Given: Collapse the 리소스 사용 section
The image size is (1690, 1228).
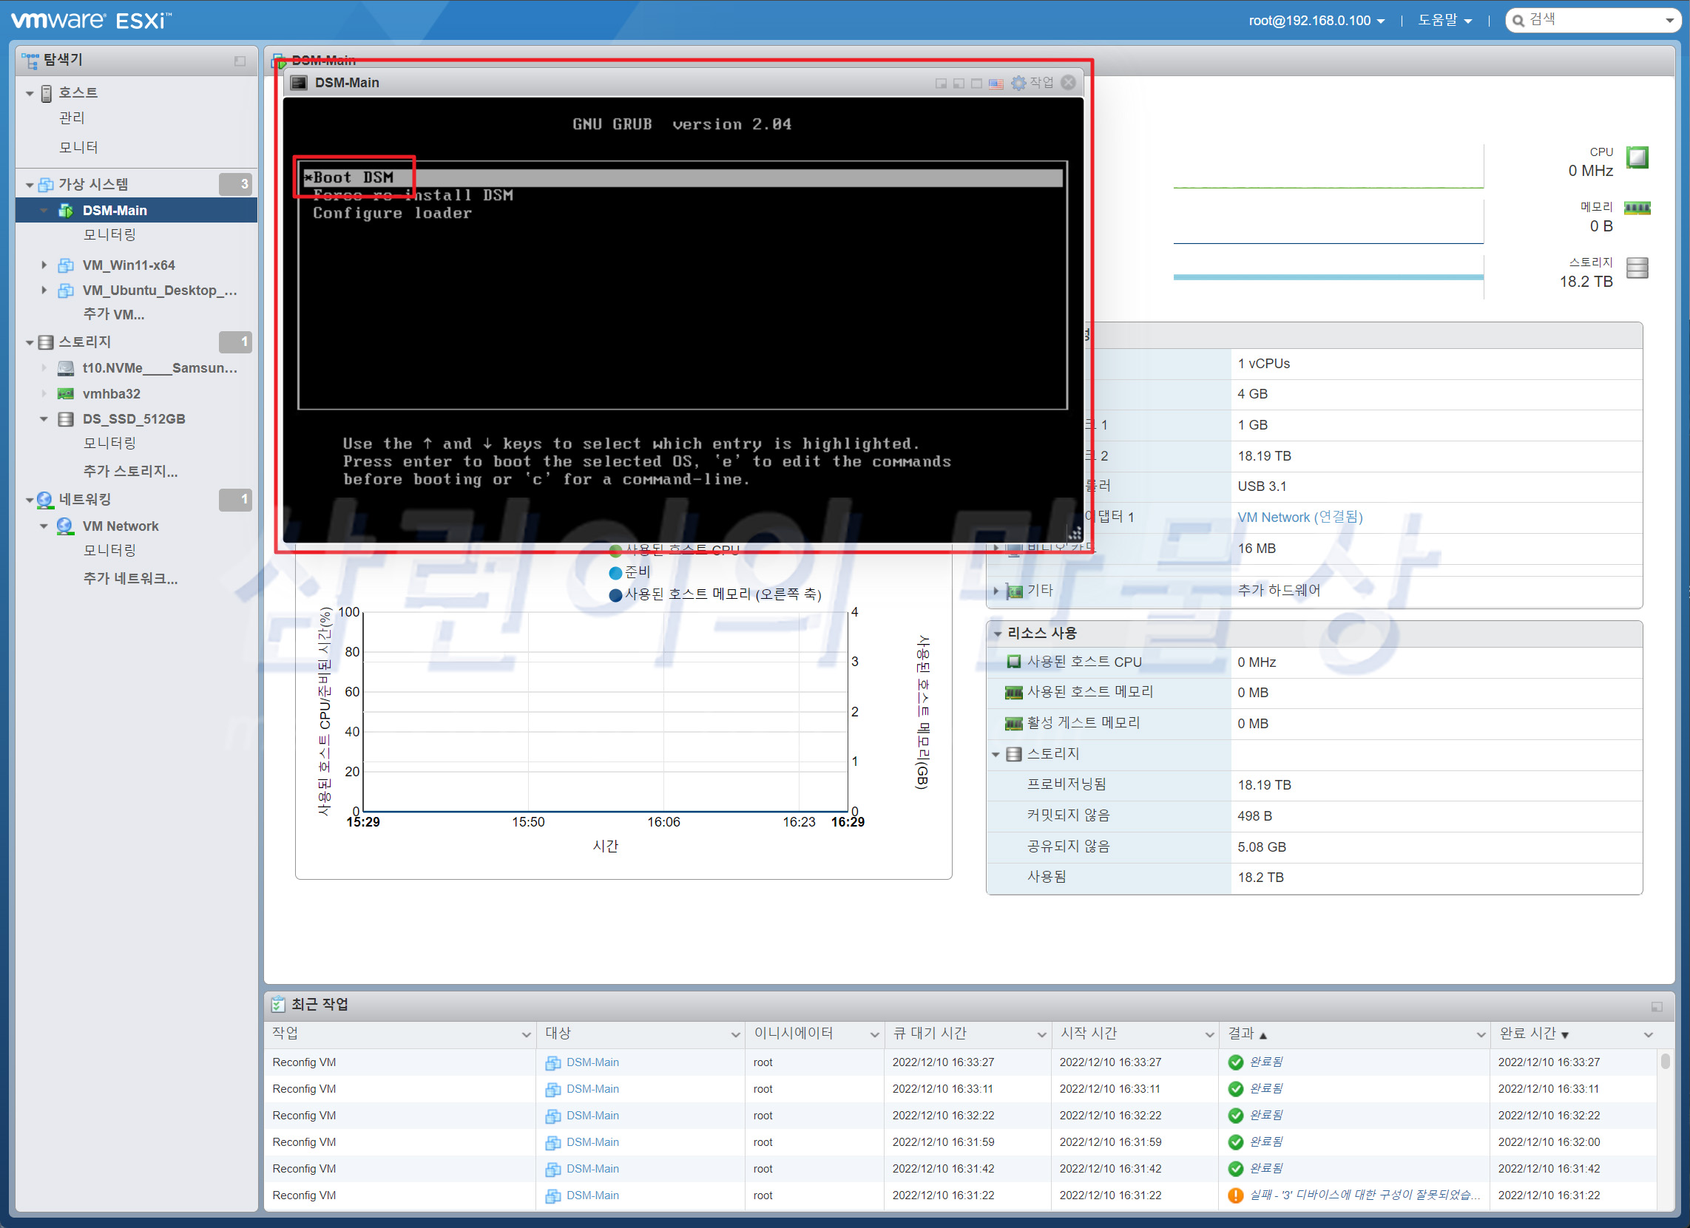Looking at the screenshot, I should pyautogui.click(x=997, y=634).
